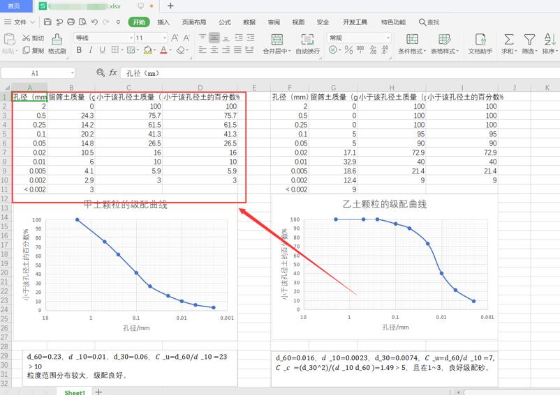This screenshot has width=560, height=395.
Task: Open the borders dropdown
Action: pyautogui.click(x=121, y=50)
